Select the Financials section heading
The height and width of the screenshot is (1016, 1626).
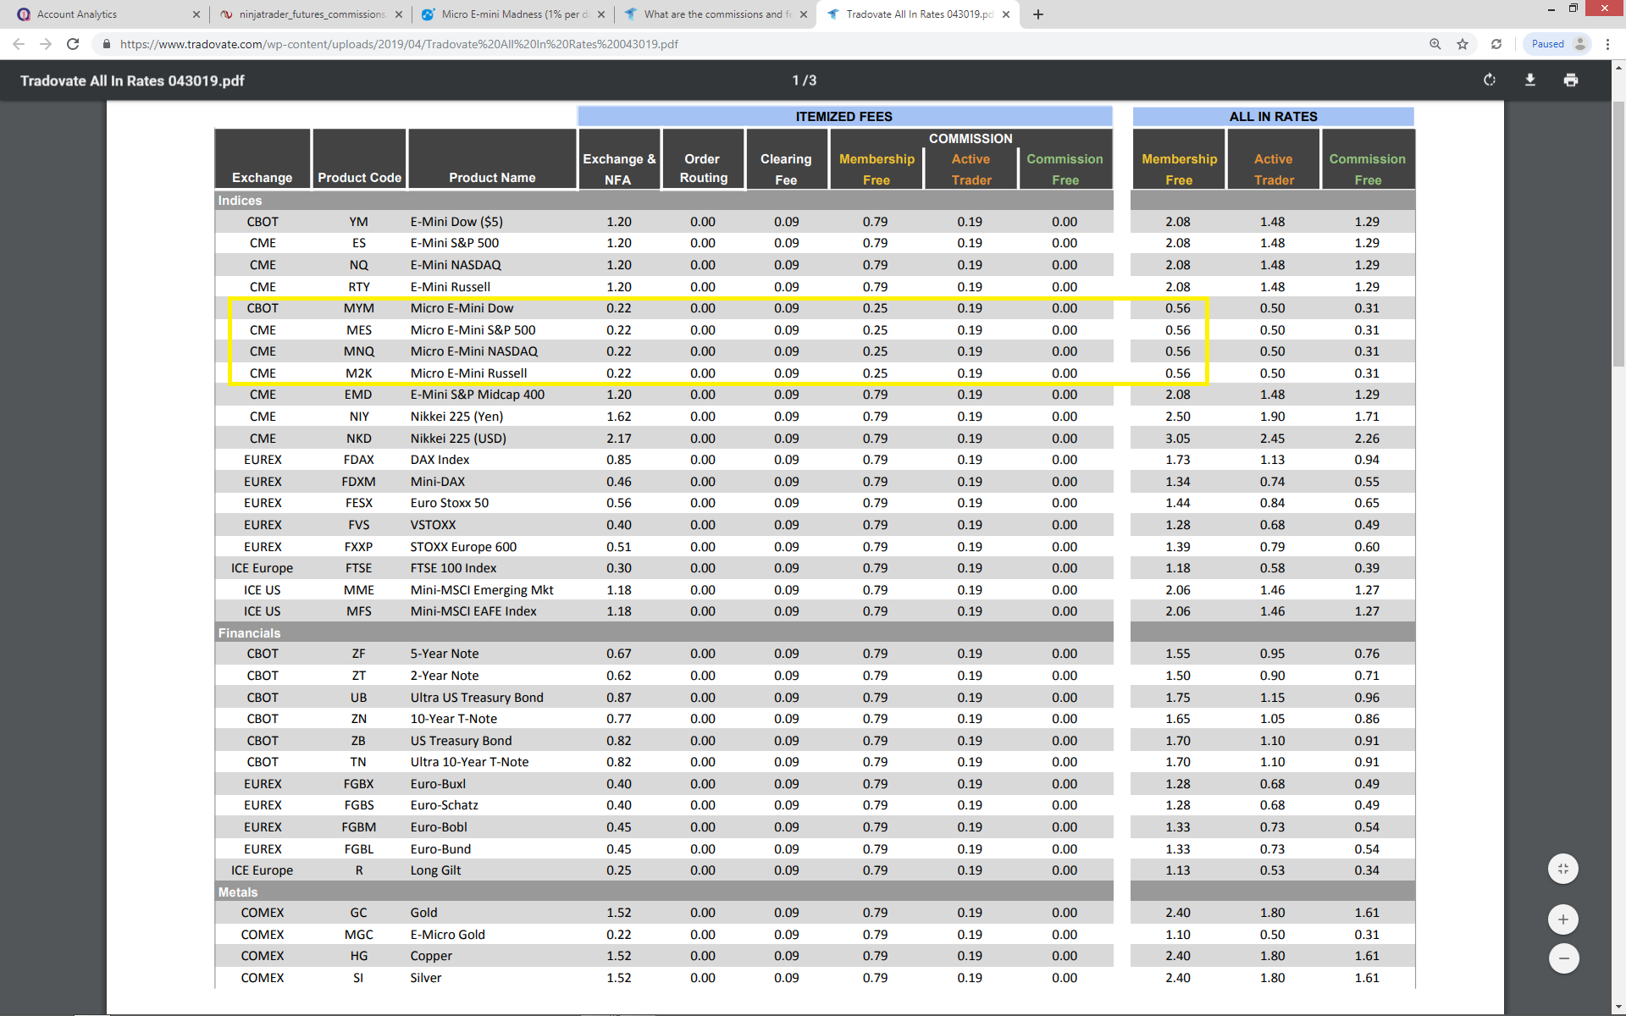pos(249,633)
